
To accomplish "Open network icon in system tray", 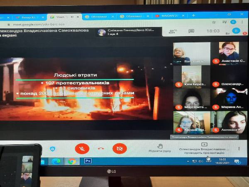I will pos(195,161).
